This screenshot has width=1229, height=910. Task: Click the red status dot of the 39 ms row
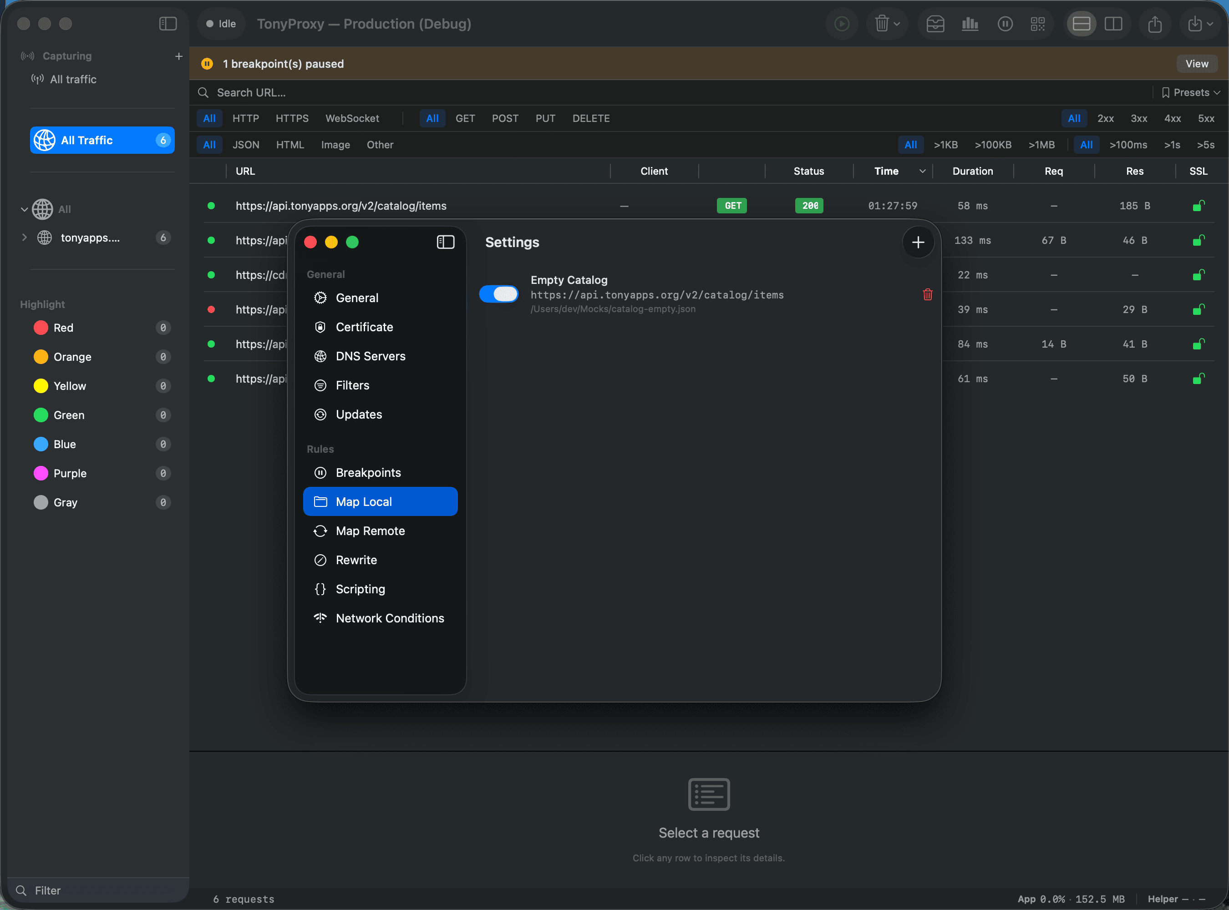click(x=211, y=309)
